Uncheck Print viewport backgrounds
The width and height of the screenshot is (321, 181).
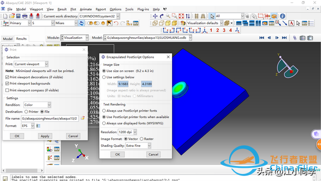[x=8, y=83]
